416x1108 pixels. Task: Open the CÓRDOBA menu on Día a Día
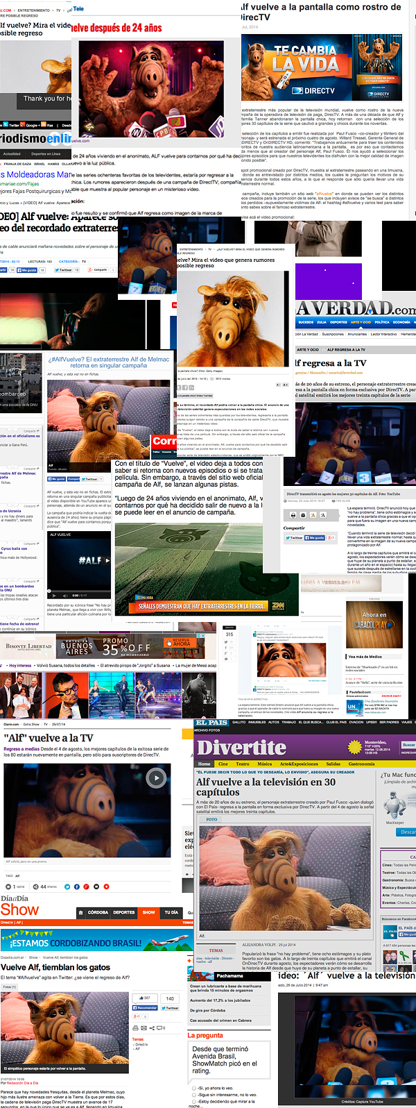pyautogui.click(x=98, y=912)
